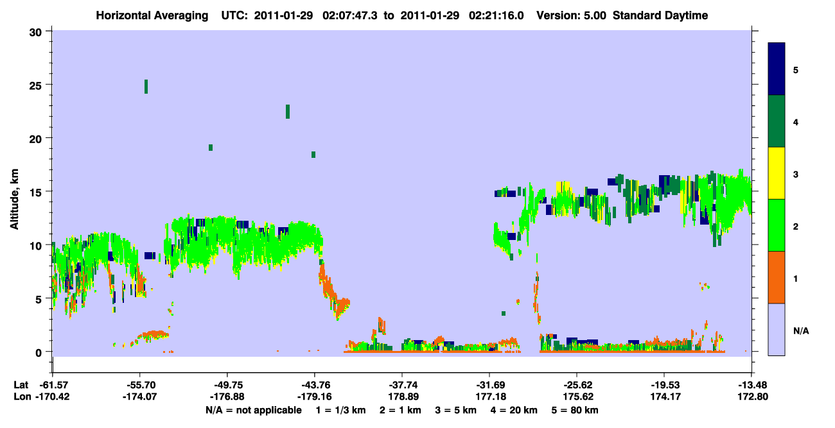Click 'Standard Daytime' text in title
The image size is (835, 428).
(660, 15)
